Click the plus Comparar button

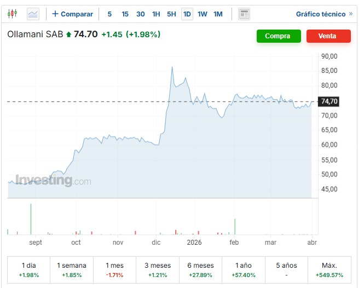point(72,14)
